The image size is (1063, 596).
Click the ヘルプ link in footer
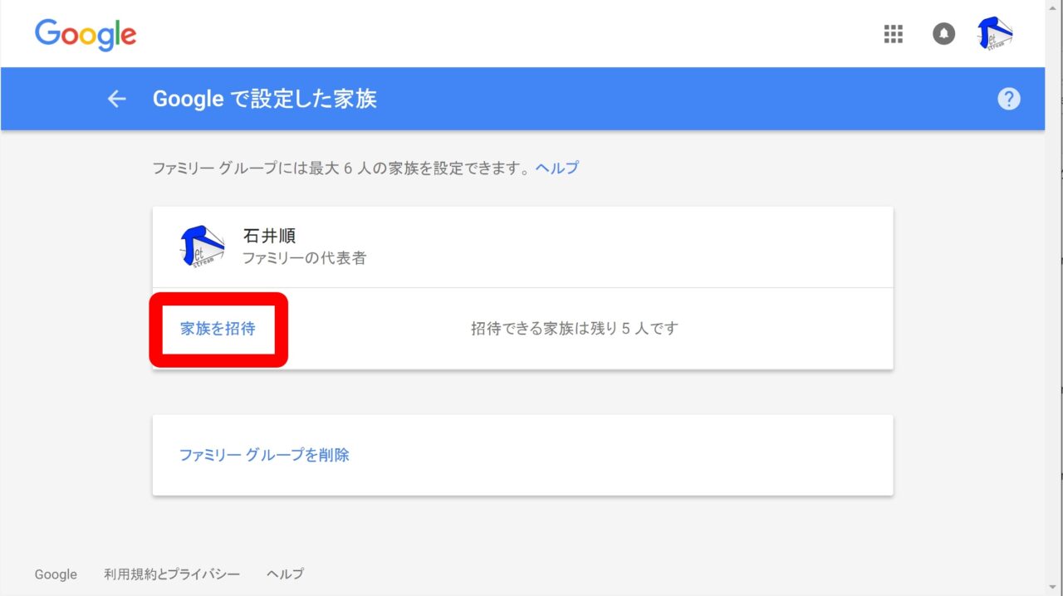[285, 574]
